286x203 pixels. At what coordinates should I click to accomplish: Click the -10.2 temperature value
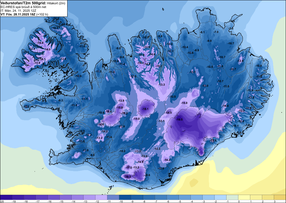[x=122, y=151]
